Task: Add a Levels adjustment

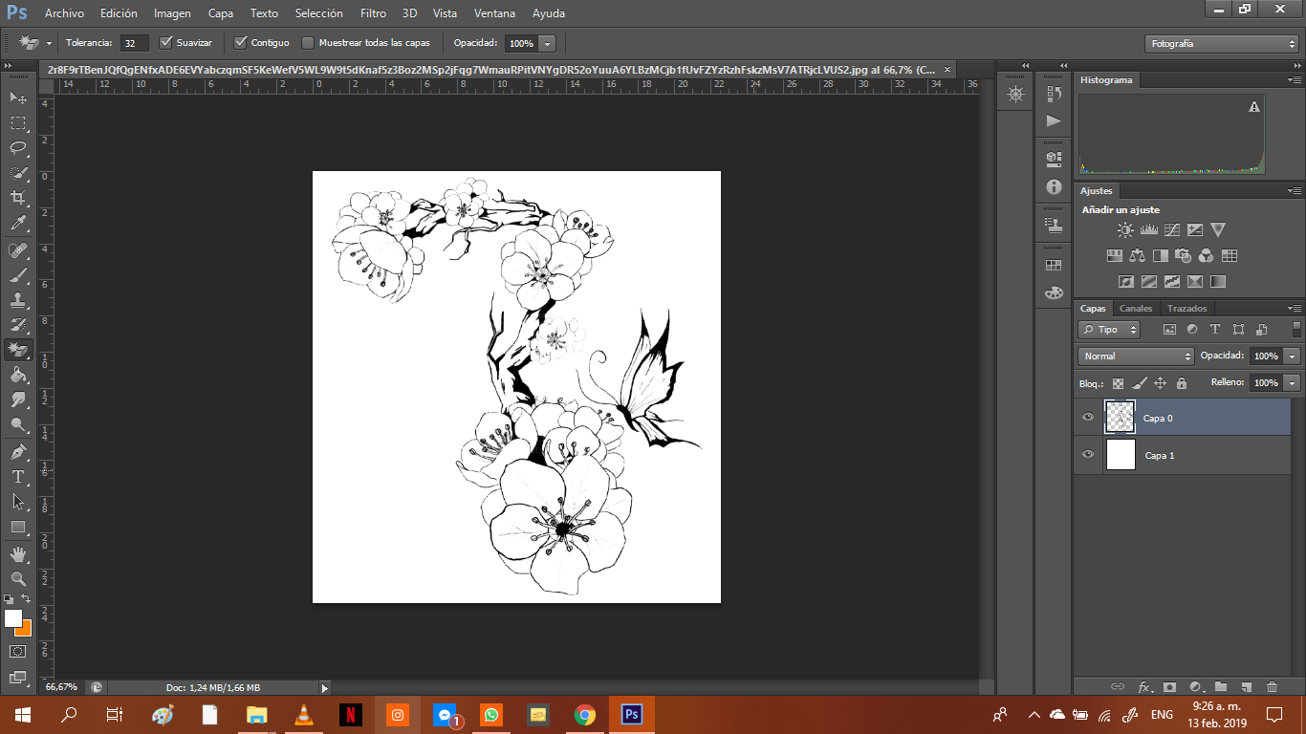Action: tap(1149, 230)
